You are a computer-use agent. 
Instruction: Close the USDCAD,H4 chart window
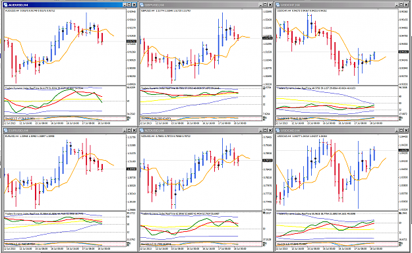406,130
